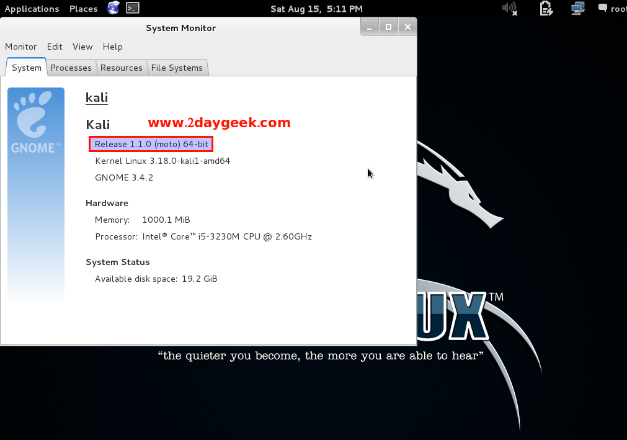Click the clock showing Sat Aug 15
Image resolution: width=627 pixels, height=440 pixels.
316,9
